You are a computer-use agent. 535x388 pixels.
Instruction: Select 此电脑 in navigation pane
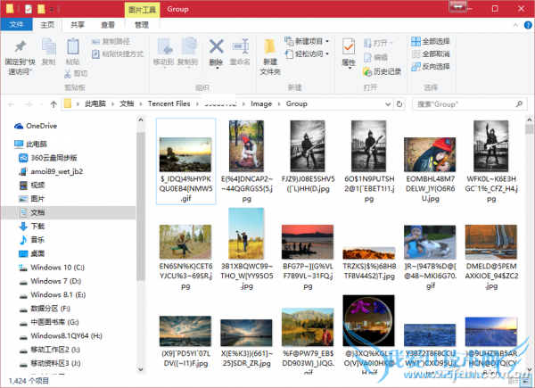(x=30, y=144)
